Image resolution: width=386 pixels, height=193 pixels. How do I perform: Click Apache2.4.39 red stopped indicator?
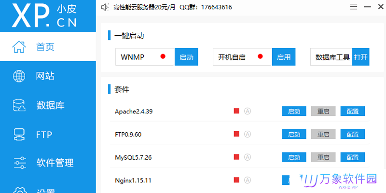tap(236, 111)
